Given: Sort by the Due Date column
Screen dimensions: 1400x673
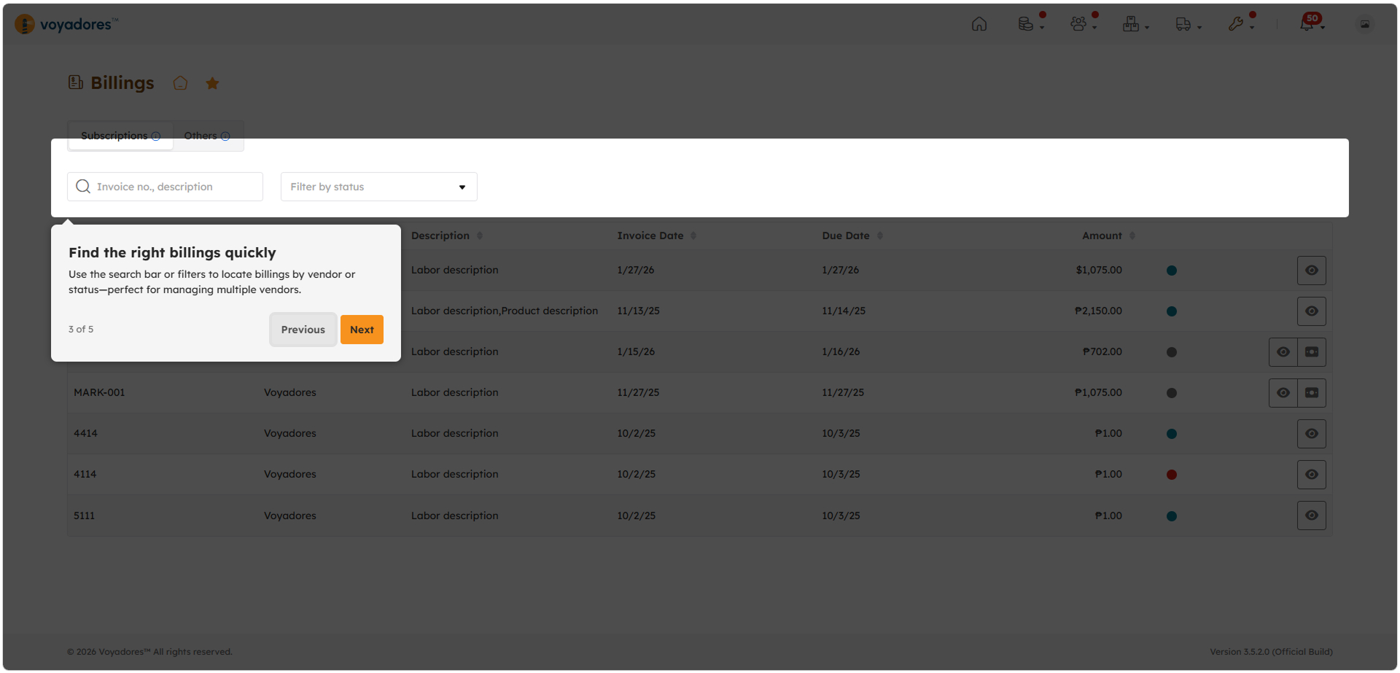Looking at the screenshot, I should coord(852,236).
